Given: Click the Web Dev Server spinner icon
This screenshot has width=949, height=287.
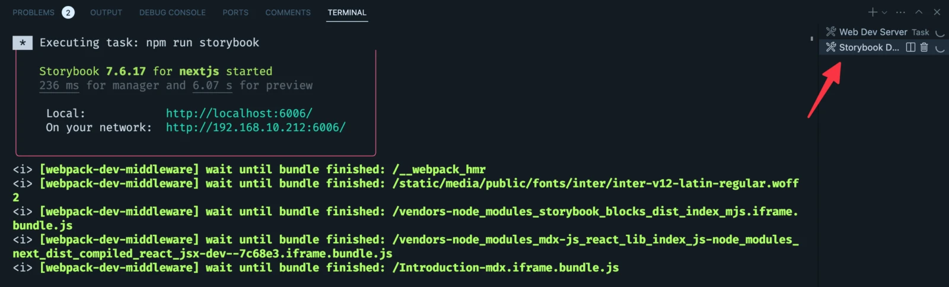Looking at the screenshot, I should 940,33.
